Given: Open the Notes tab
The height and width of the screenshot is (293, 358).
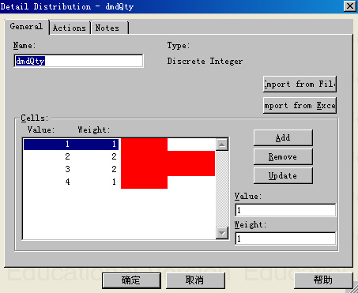Looking at the screenshot, I should [x=109, y=28].
